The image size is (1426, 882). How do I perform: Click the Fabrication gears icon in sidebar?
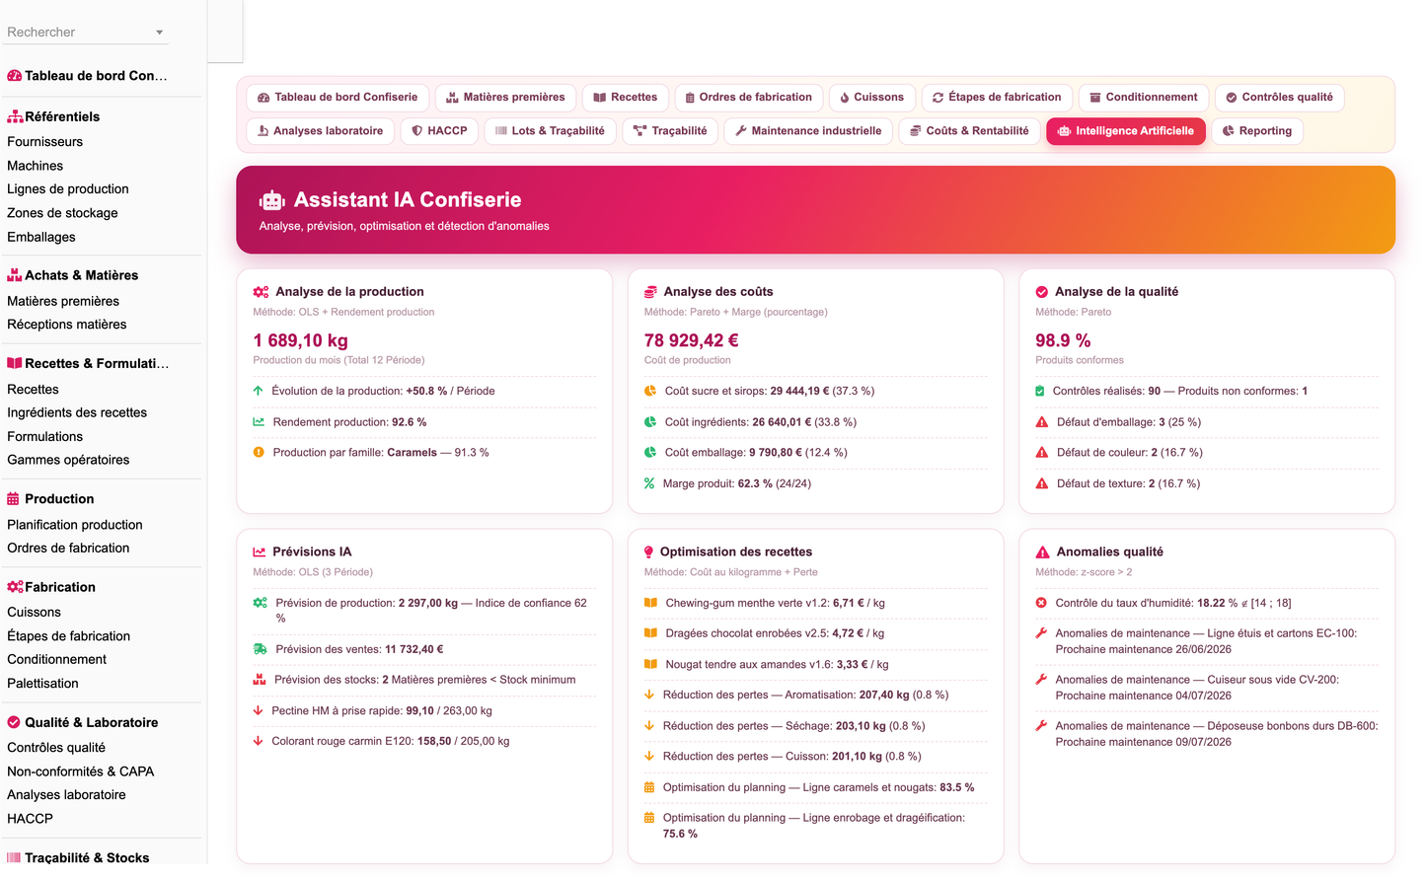click(14, 587)
